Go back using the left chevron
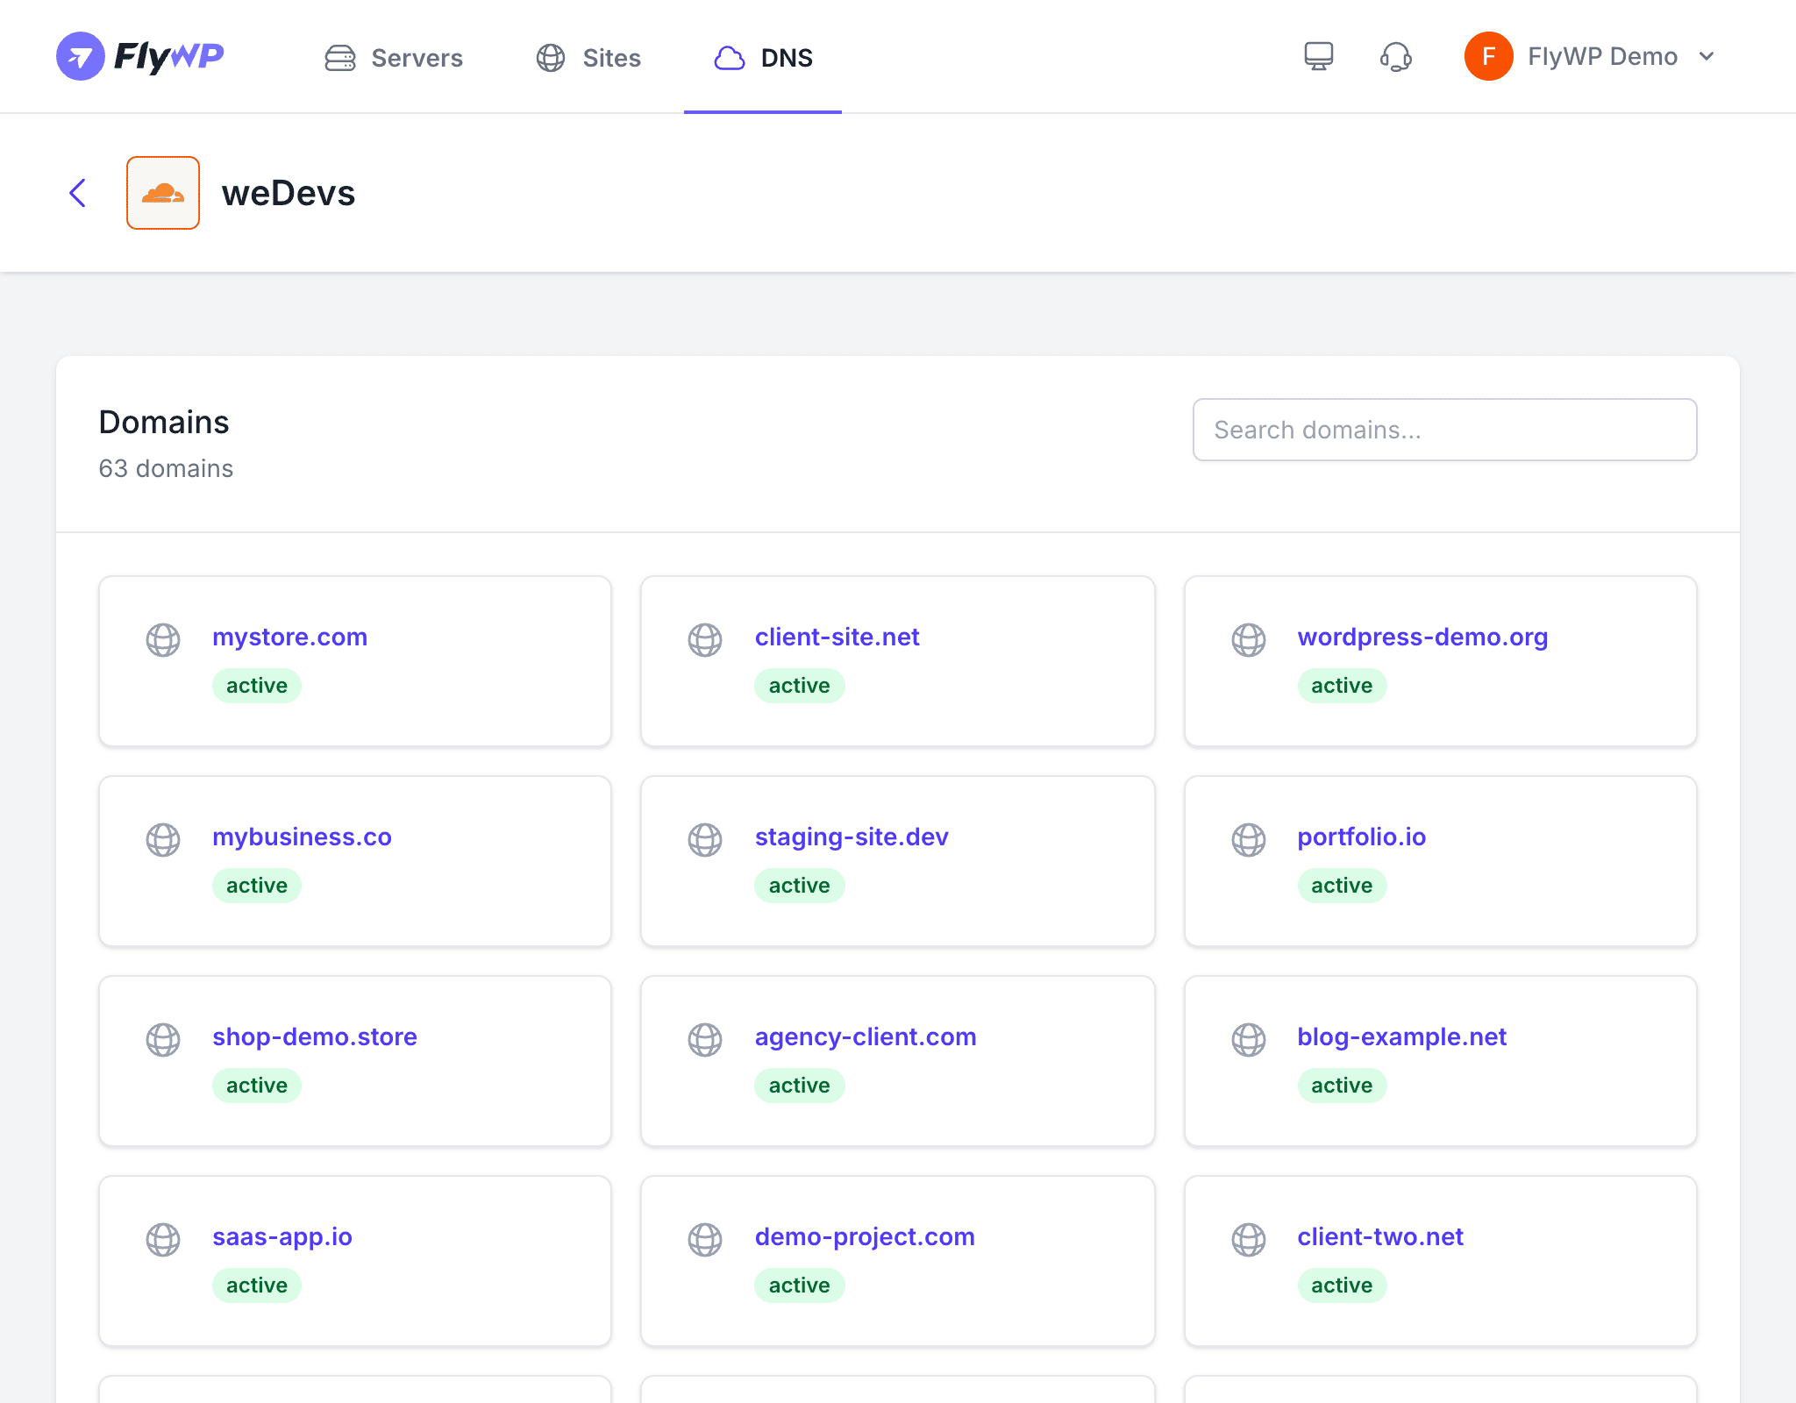This screenshot has height=1403, width=1796. [77, 193]
